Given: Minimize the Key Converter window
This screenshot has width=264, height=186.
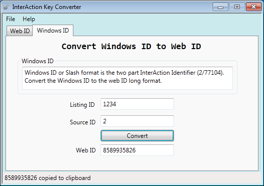Looking at the screenshot, I should (220, 7).
